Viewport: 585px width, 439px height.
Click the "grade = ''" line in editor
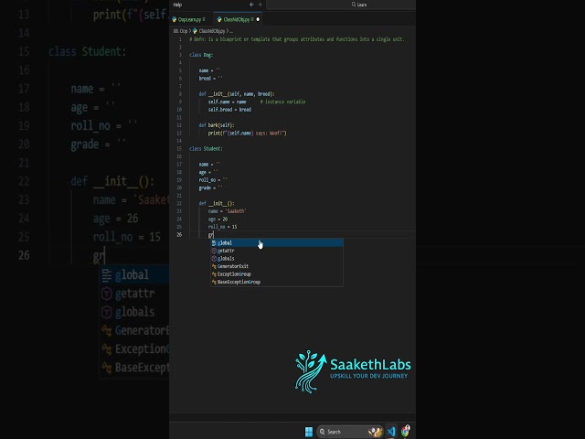210,187
